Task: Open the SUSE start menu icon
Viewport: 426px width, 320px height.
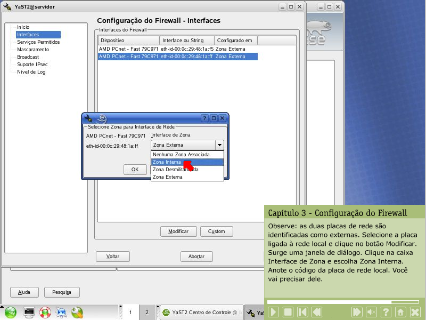Action: tap(11, 312)
